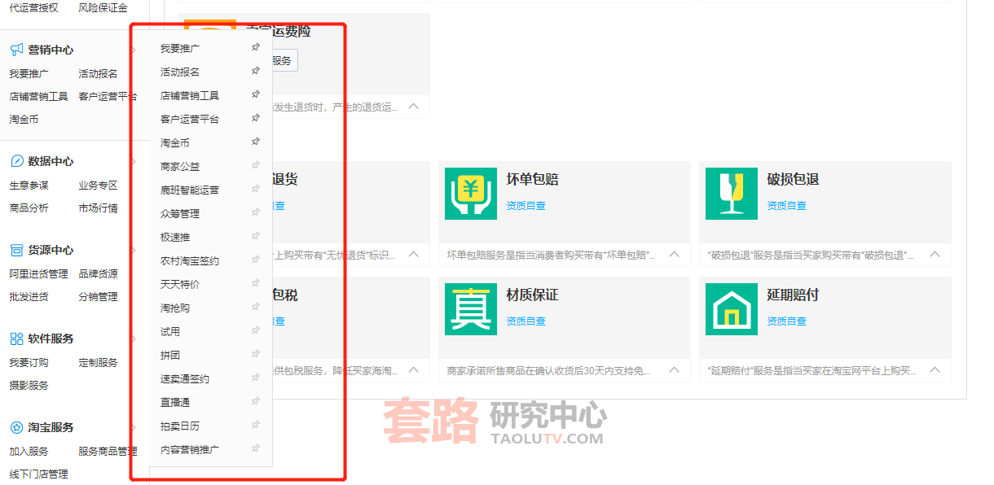Open 资质自查 link under 延期赔付

[786, 321]
